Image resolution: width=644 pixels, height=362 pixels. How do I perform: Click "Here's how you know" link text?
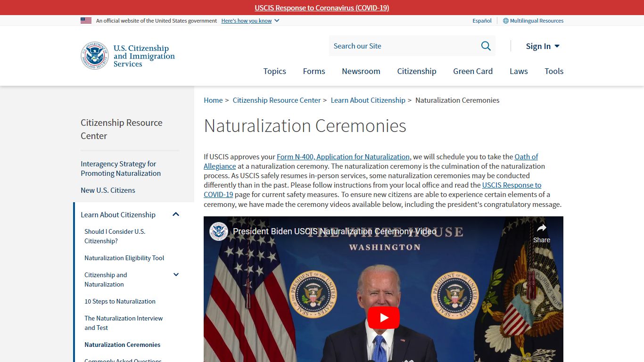tap(247, 21)
